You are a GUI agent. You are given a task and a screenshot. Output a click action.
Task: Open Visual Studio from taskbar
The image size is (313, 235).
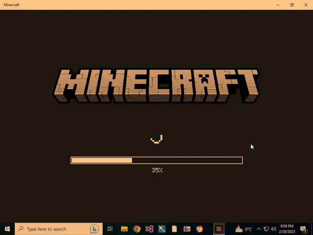(149, 229)
